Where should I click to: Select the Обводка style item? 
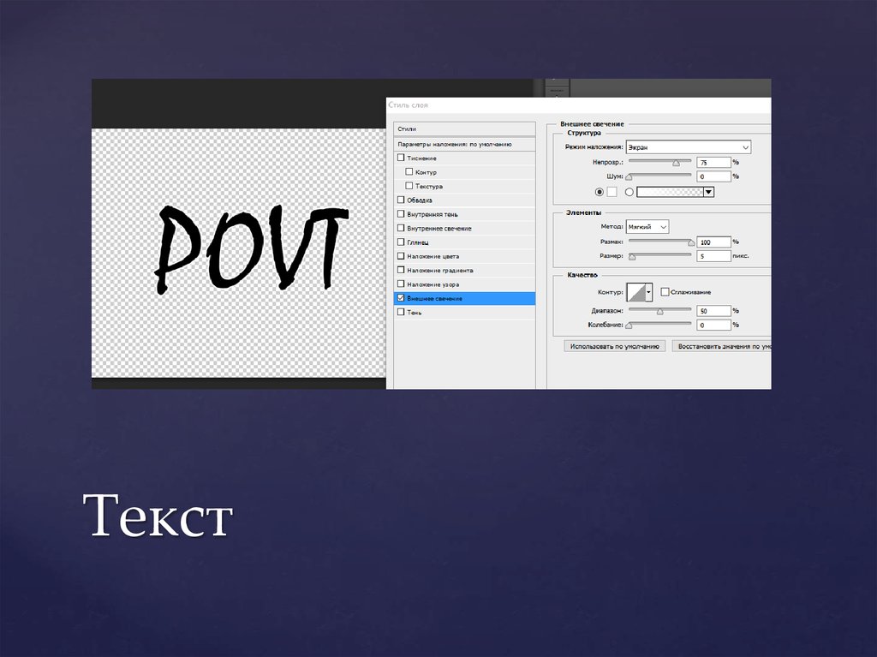pos(420,200)
